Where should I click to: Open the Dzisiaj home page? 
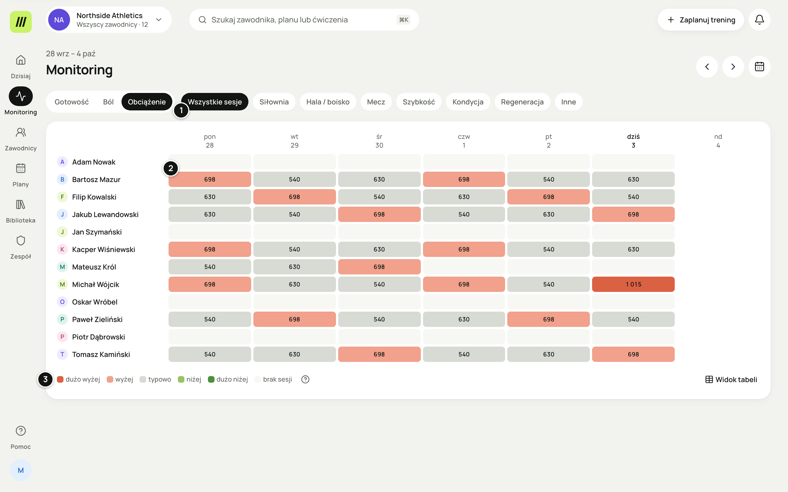point(21,66)
